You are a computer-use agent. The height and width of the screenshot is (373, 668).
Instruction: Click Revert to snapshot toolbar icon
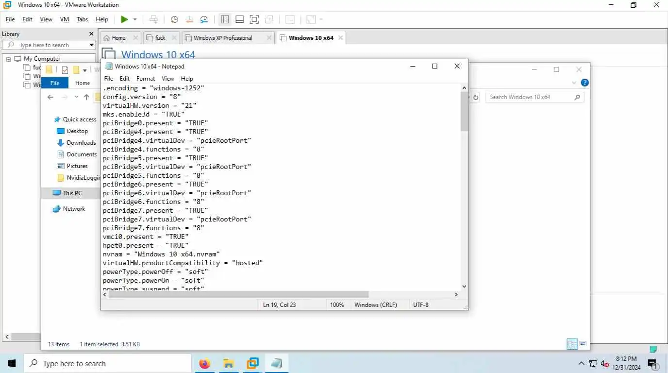click(189, 19)
